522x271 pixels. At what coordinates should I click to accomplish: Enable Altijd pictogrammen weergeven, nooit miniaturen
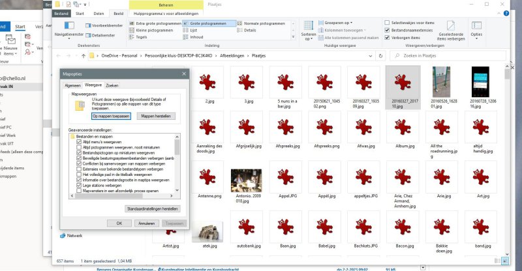(79, 147)
